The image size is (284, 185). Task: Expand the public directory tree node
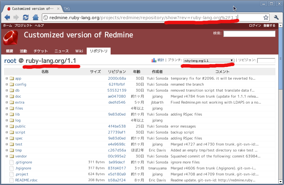7,126
